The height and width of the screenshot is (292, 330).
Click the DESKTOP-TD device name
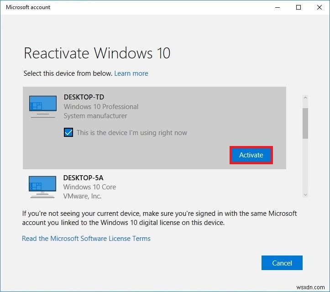coord(84,97)
